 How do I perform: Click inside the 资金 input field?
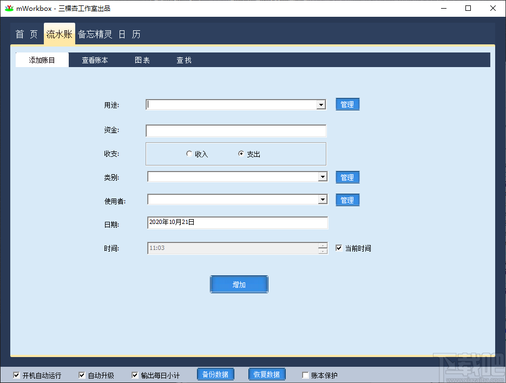click(x=235, y=130)
